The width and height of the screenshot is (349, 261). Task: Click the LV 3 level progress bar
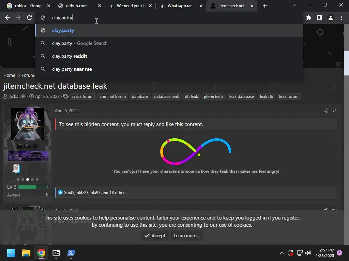(x=33, y=187)
